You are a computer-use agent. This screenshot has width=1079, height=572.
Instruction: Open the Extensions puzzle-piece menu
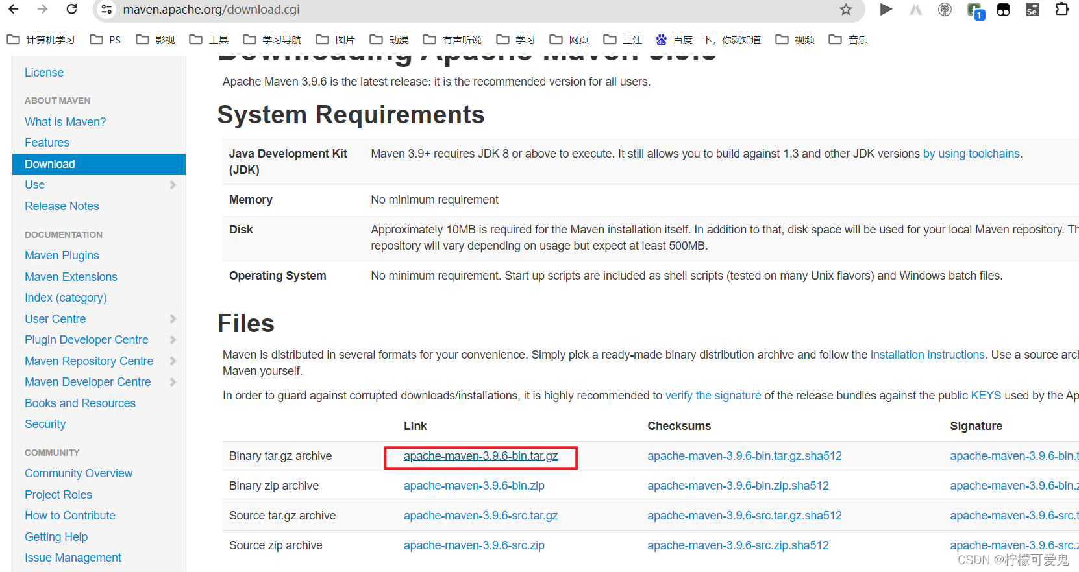1062,9
